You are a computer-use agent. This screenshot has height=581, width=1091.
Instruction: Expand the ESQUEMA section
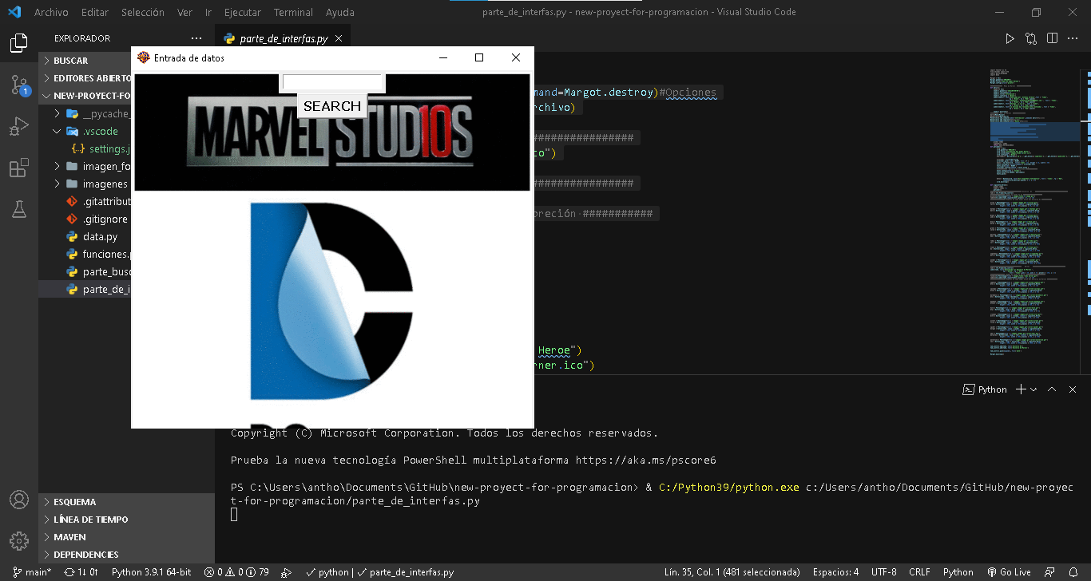(126, 502)
